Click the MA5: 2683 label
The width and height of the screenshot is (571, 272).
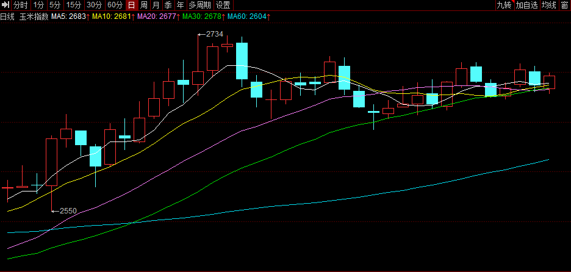coord(70,16)
